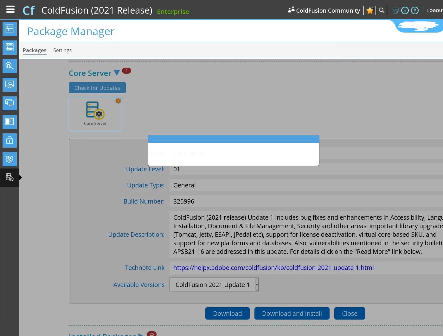Click the blue header bar of the popup
This screenshot has width=443, height=336.
234,139
